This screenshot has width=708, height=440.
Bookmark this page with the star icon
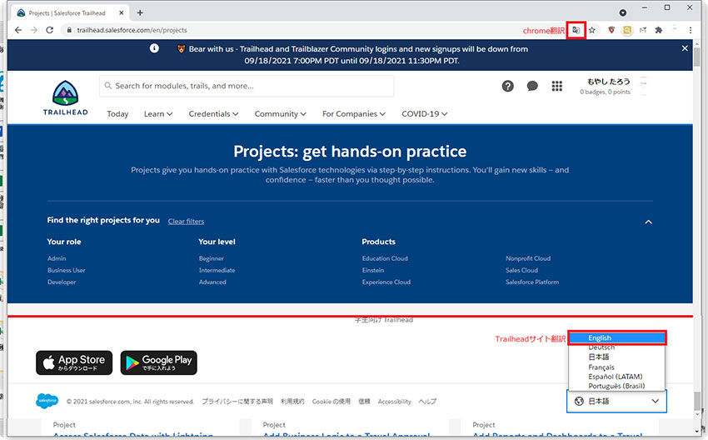pyautogui.click(x=592, y=30)
